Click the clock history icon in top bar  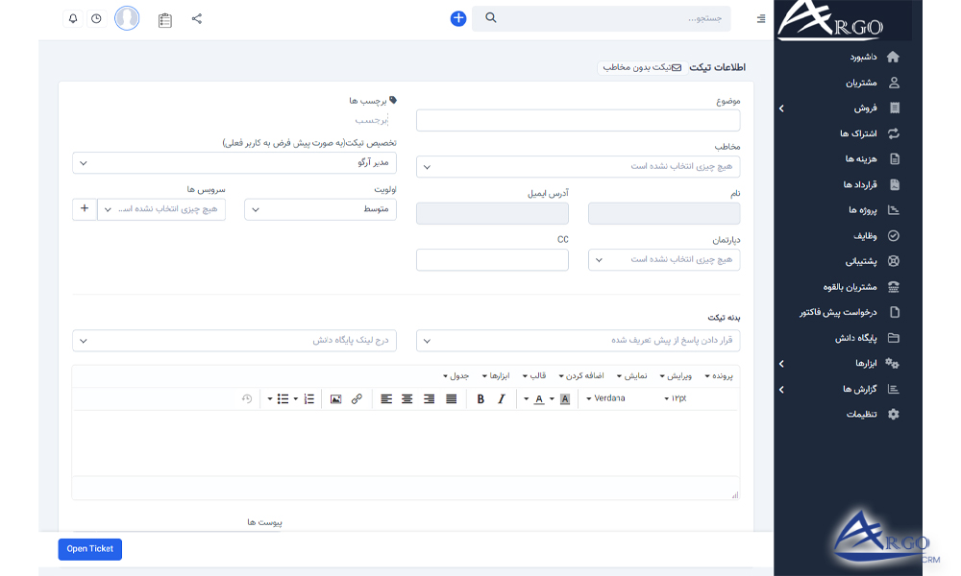click(96, 18)
